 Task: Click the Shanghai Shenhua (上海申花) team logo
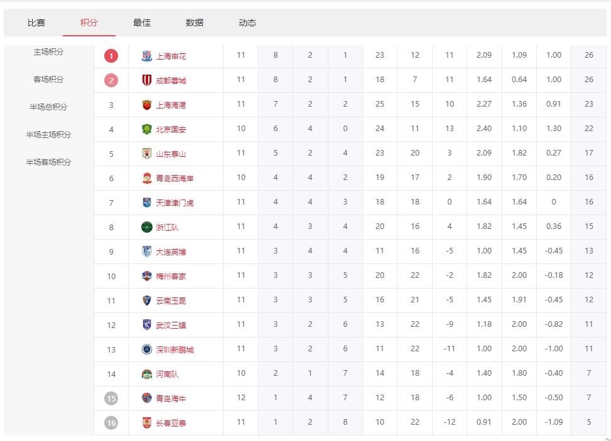point(147,56)
